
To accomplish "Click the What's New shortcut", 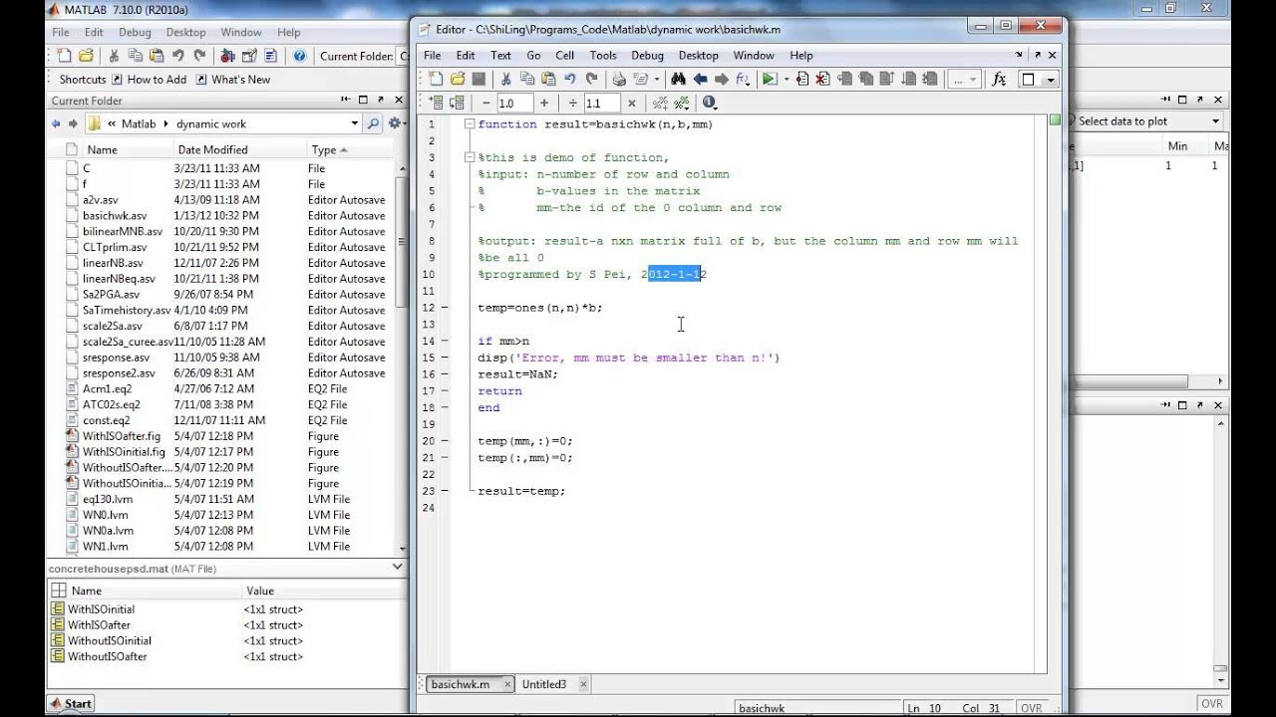I will 233,80.
